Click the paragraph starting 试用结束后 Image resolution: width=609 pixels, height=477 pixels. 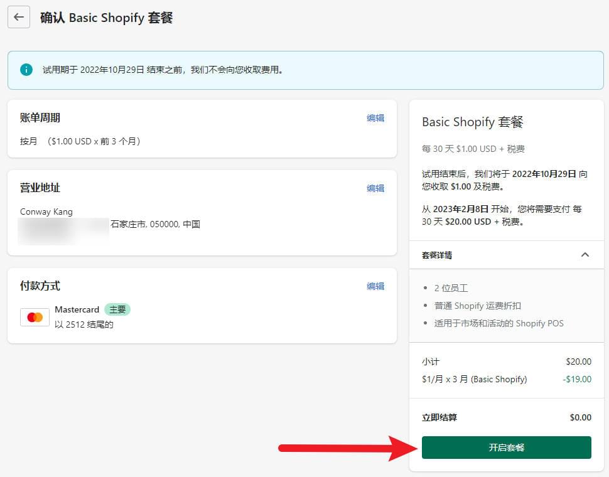[505, 180]
